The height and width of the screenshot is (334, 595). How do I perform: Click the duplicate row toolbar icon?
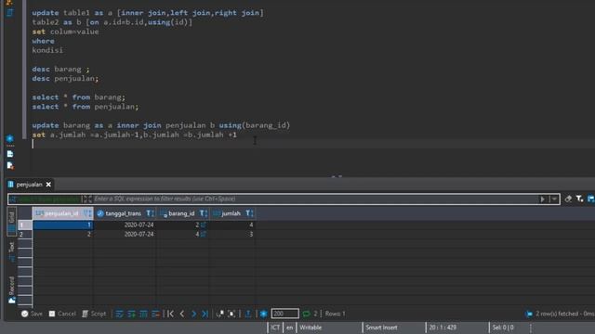(x=143, y=314)
